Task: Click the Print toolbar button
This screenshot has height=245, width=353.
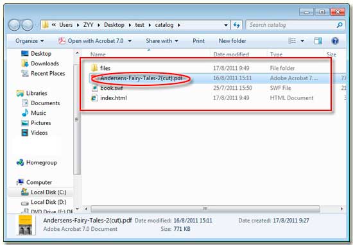Action: tap(198, 41)
